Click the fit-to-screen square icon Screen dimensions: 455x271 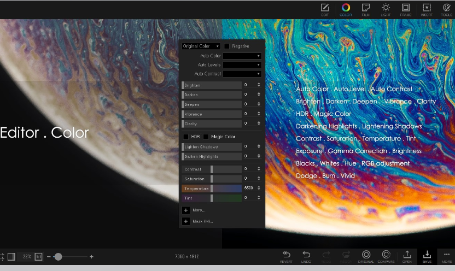click(11, 256)
